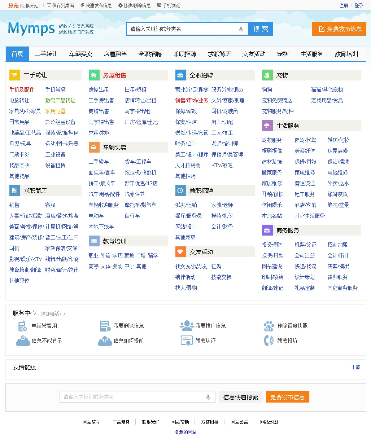Focus the top keyword search input field
The width and height of the screenshot is (371, 439).
[x=182, y=29]
